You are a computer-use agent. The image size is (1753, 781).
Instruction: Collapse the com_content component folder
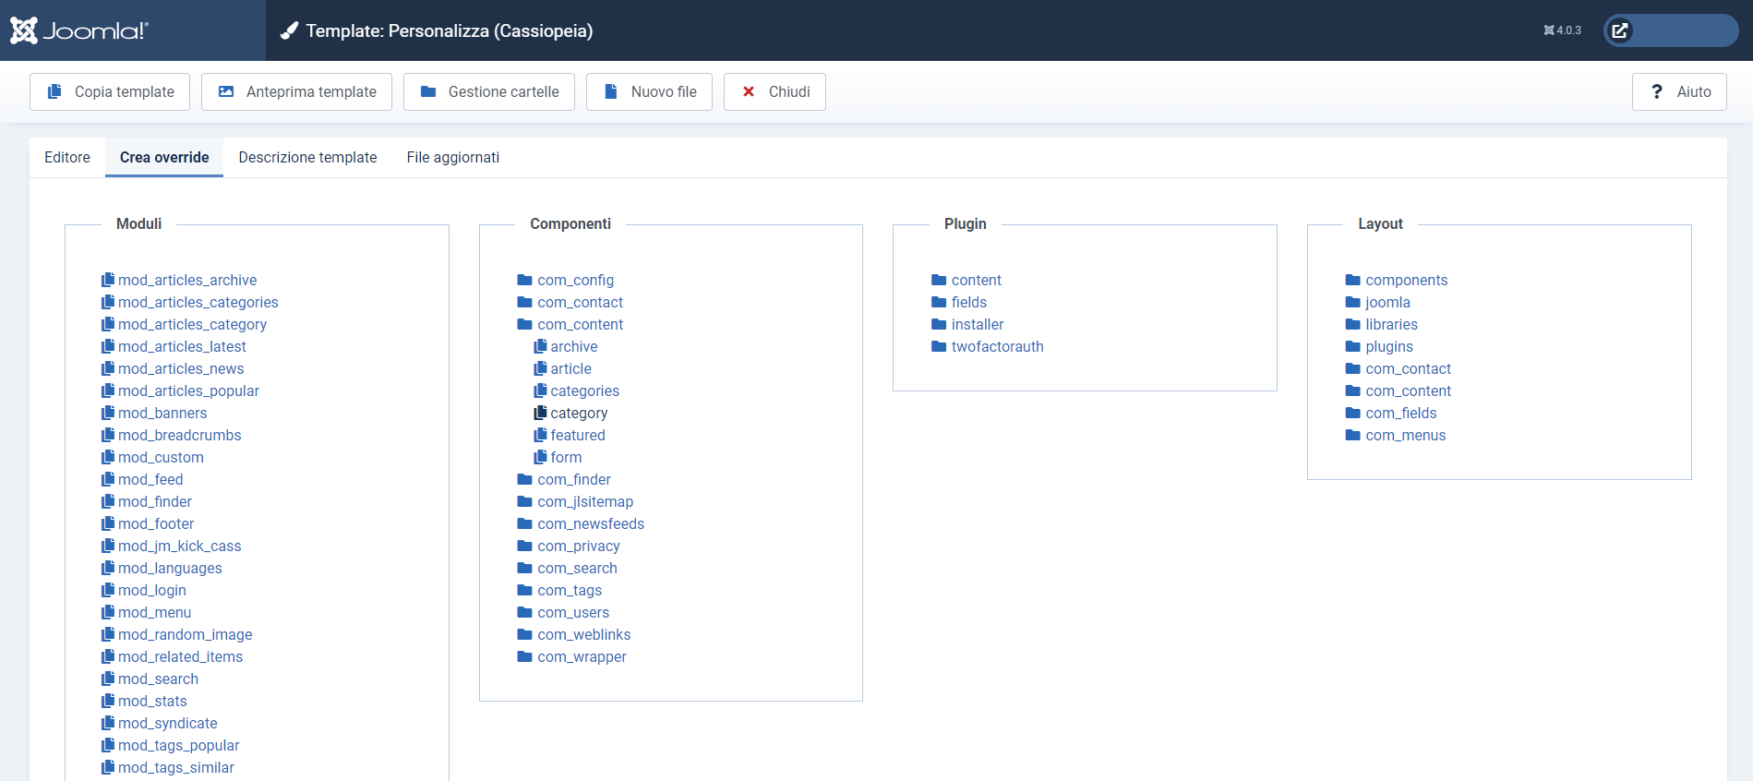click(570, 324)
